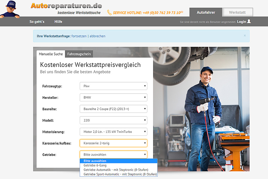
Task: Open the Motorisierung dropdown
Action: pos(114,132)
